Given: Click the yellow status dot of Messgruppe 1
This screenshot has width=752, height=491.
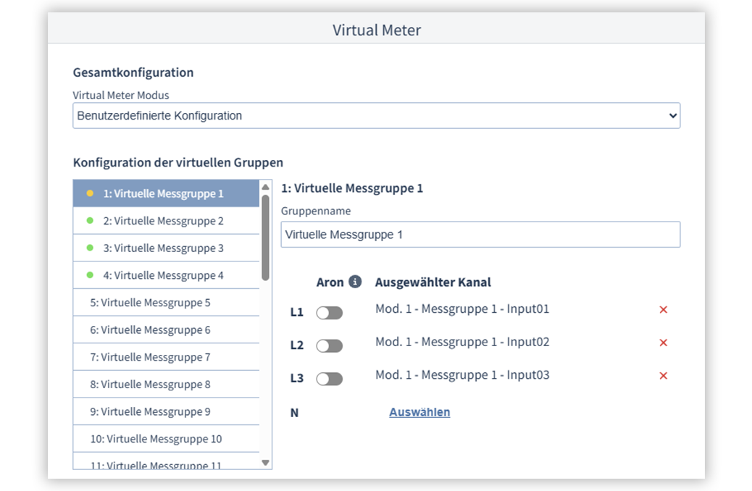Looking at the screenshot, I should tap(90, 193).
